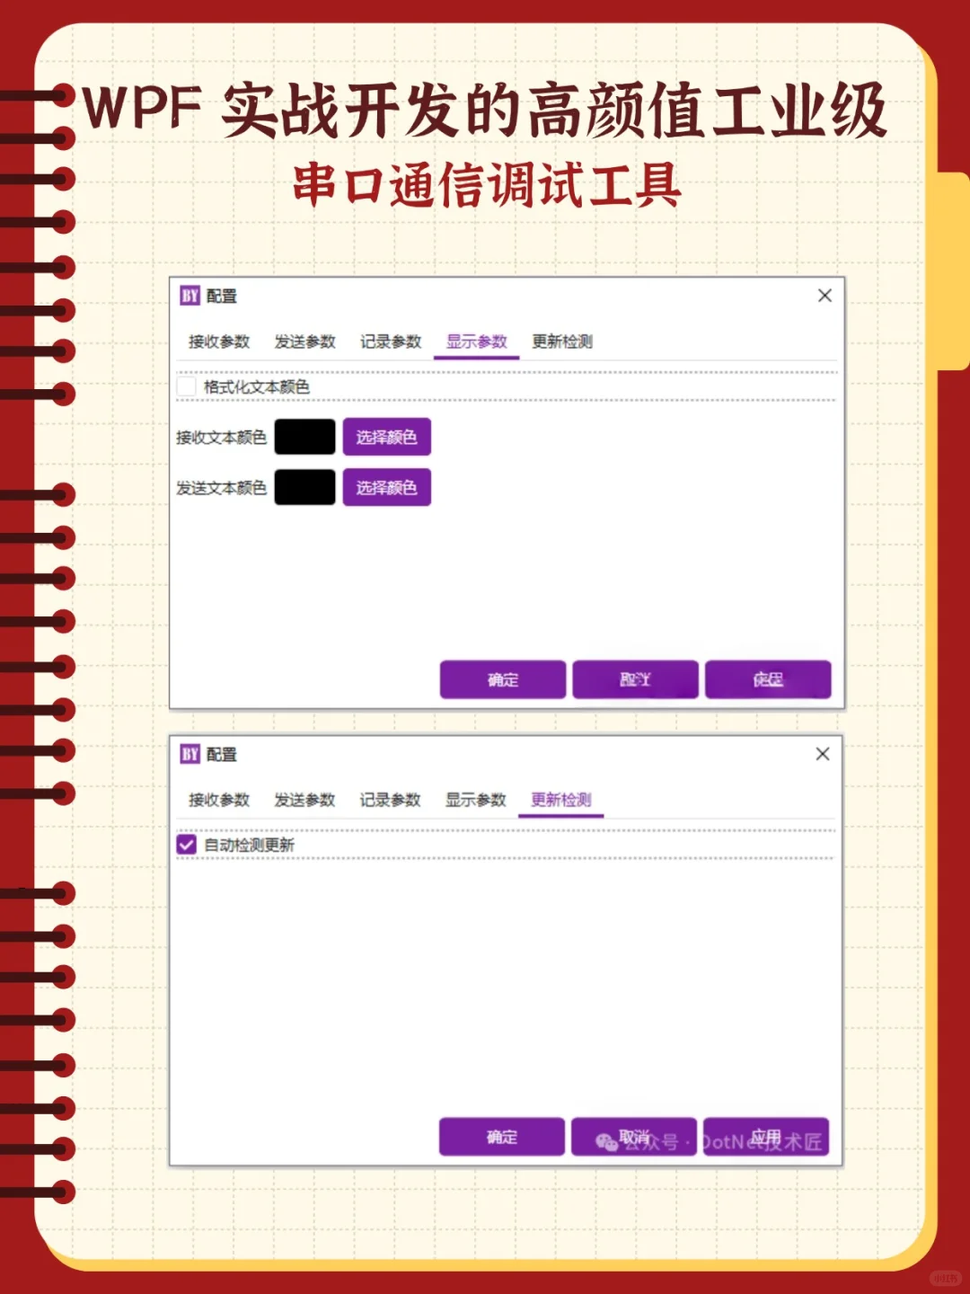Screen dimensions: 970x1294
Task: Select the 记录参数 tab in top dialog
Action: coord(392,341)
